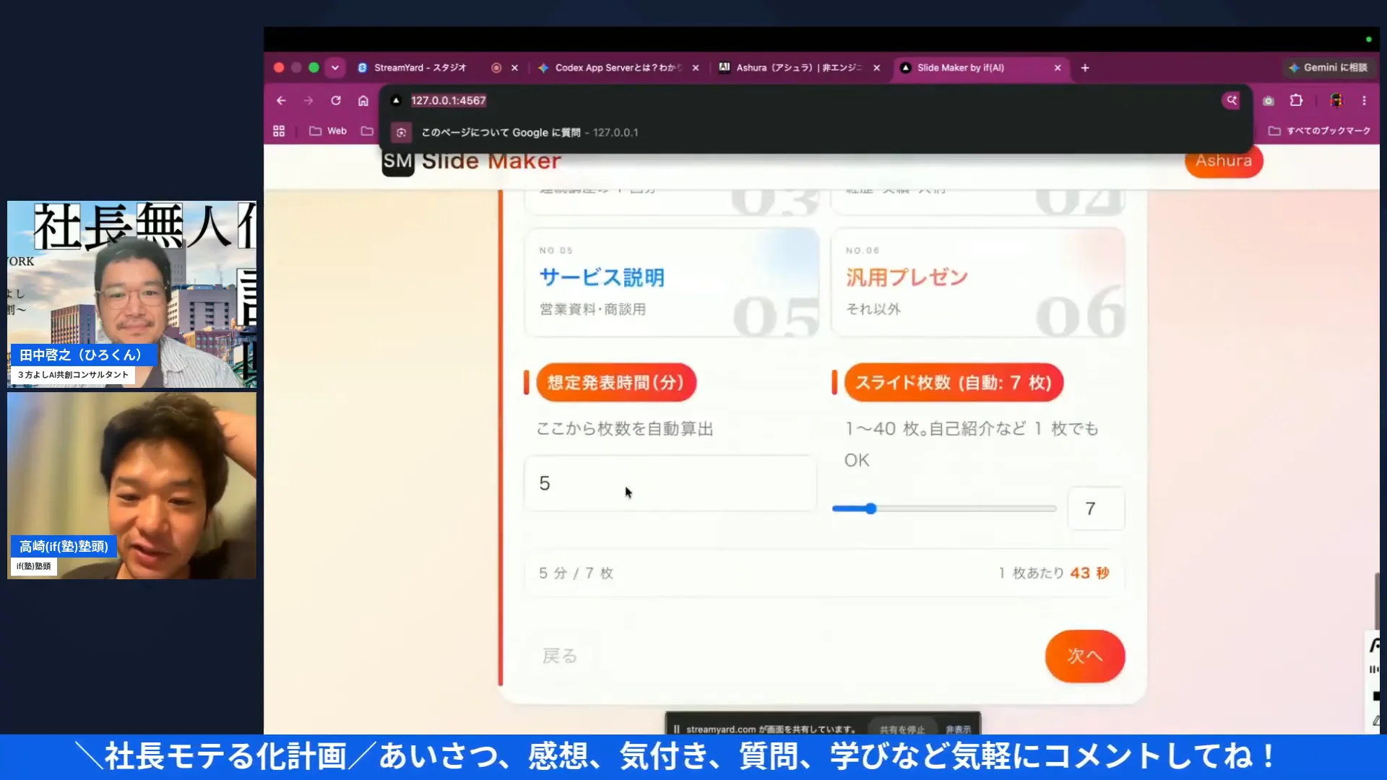1387x780 pixels.
Task: Click the 次へ next button
Action: coord(1085,656)
